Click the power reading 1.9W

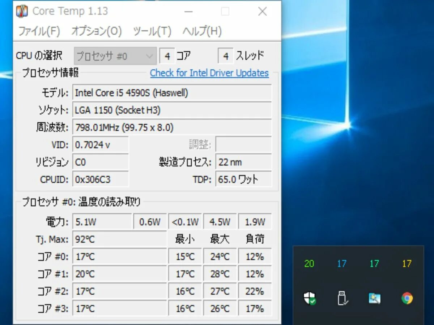(255, 222)
